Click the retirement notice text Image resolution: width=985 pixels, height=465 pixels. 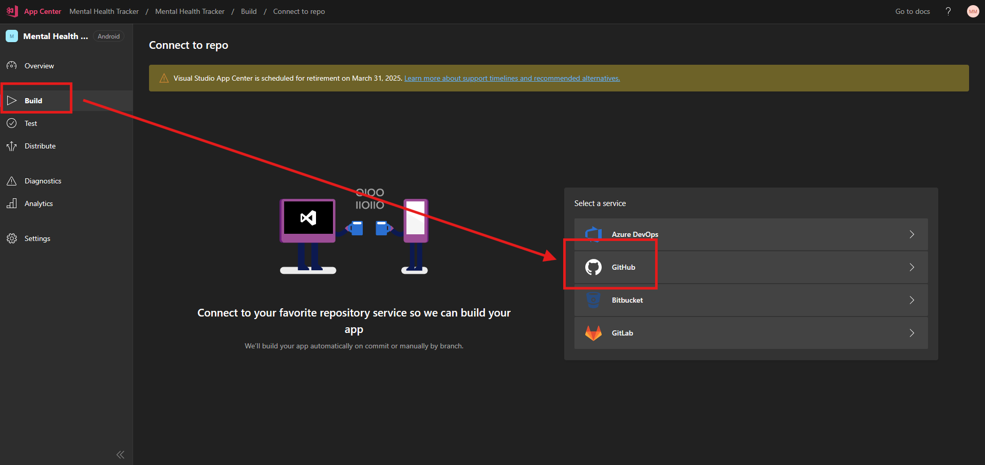pos(287,78)
